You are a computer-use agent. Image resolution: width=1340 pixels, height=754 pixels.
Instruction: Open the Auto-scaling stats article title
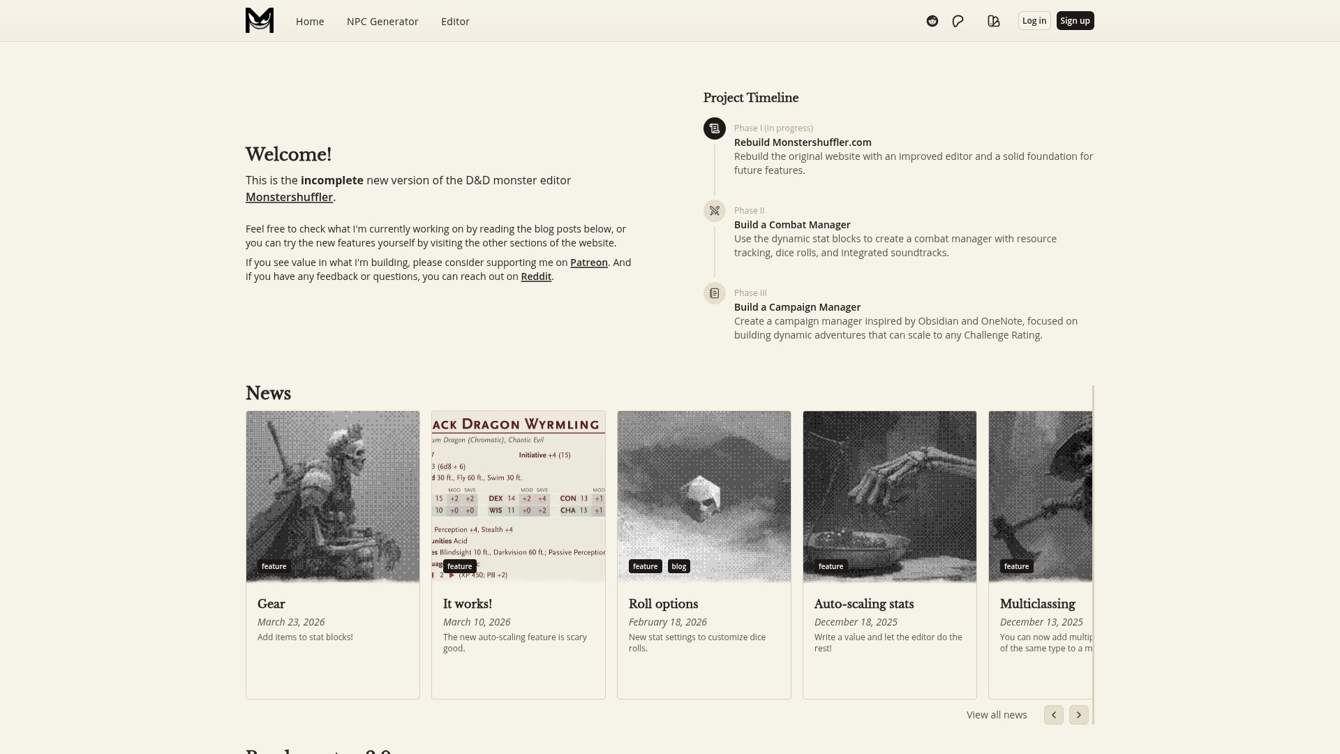pos(863,604)
